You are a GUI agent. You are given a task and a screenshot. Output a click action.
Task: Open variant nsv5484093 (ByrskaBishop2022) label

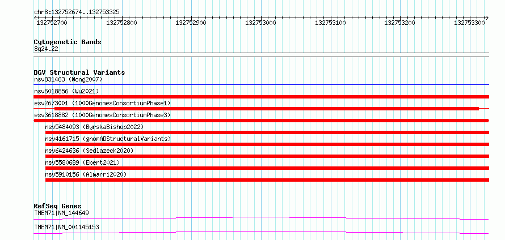[x=94, y=127]
